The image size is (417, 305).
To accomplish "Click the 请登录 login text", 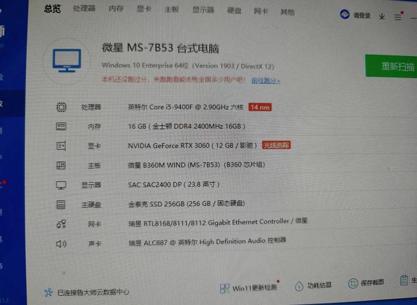I will coord(362,15).
